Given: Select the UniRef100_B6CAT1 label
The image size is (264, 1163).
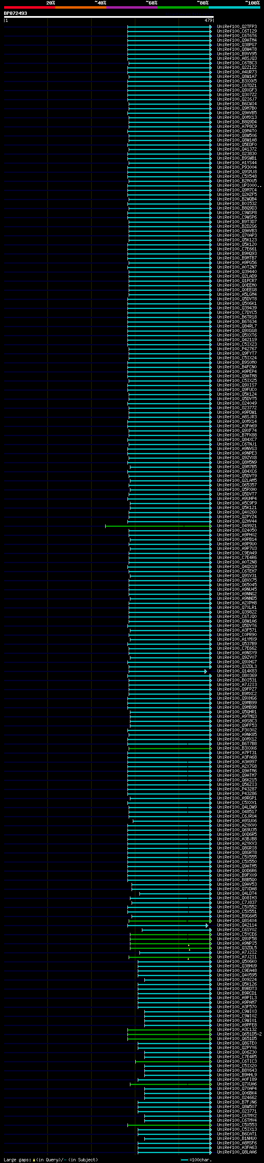Looking at the screenshot, I should tap(236, 1134).
